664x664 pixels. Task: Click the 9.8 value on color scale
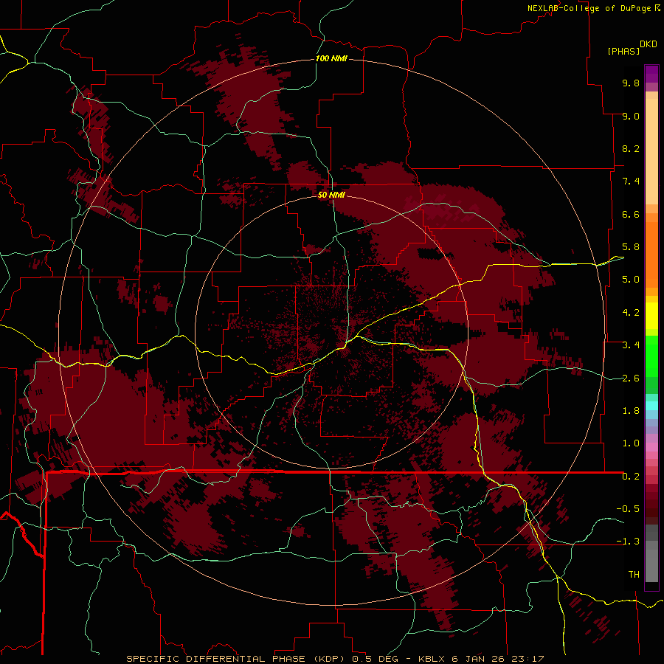[631, 83]
